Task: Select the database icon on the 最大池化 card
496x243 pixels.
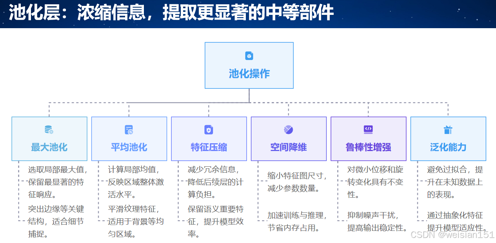Action: (x=49, y=130)
